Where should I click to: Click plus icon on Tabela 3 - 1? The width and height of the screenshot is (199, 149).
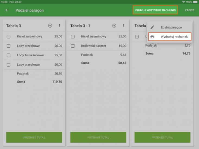(114, 26)
